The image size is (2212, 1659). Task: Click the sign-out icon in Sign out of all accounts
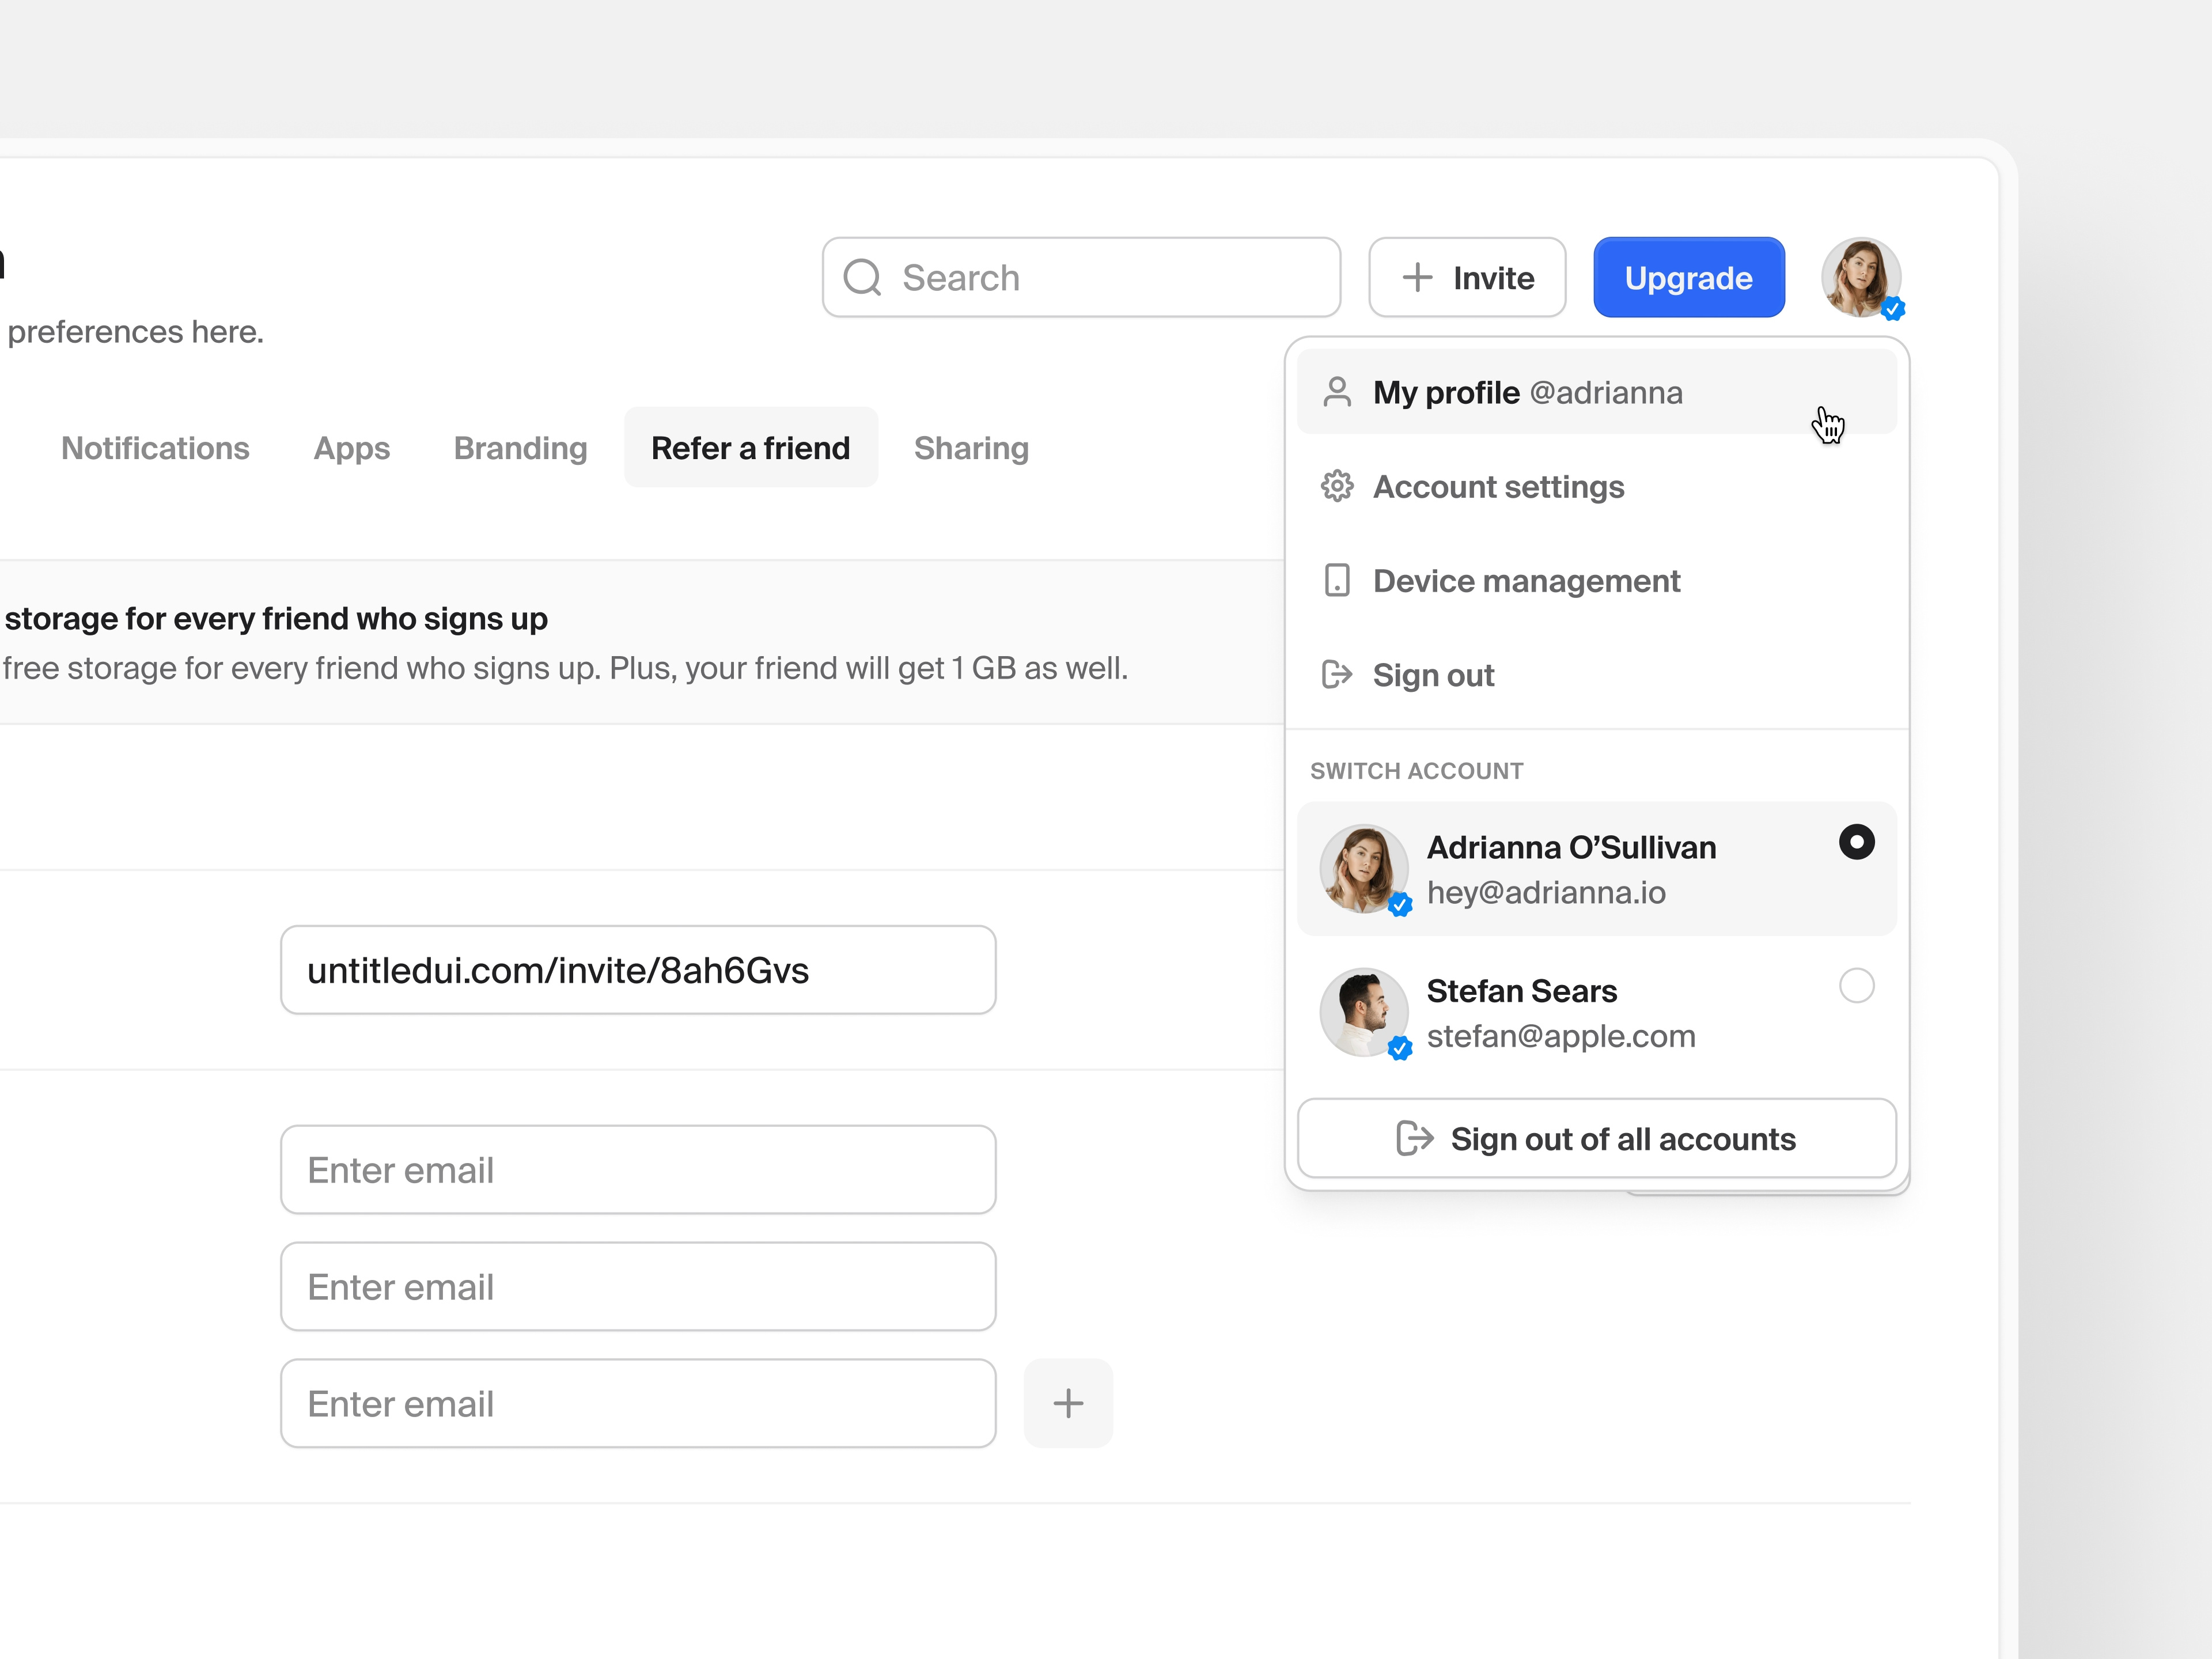[x=1414, y=1138]
